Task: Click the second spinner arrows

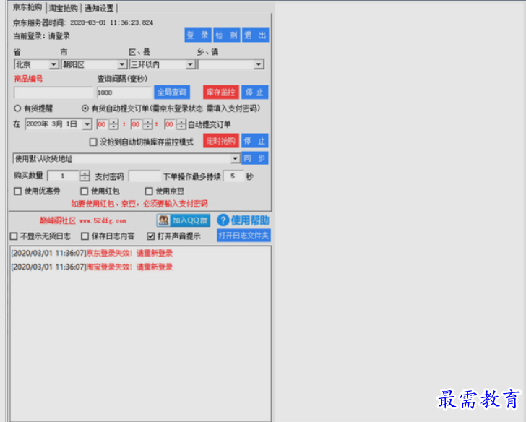Action: click(181, 124)
